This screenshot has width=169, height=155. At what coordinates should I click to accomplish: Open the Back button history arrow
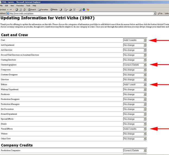tap(8, 10)
